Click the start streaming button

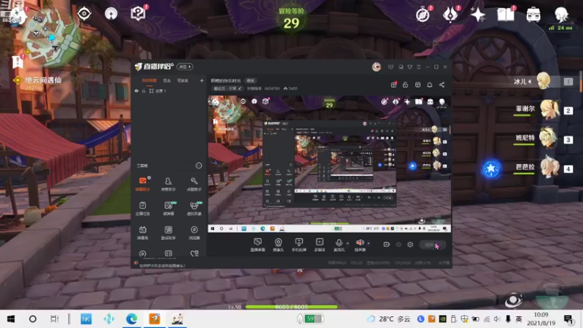pos(432,244)
